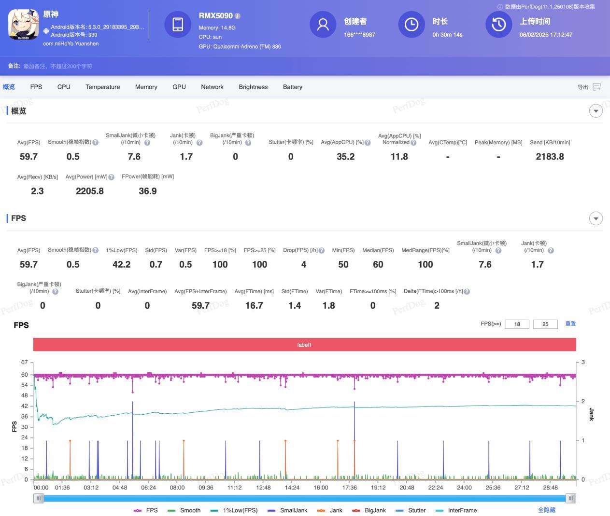Click the duration clock icon
The image size is (610, 516).
click(x=411, y=24)
